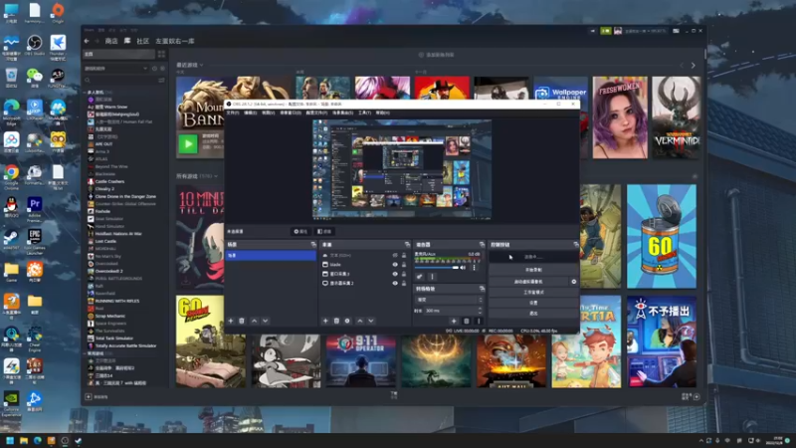Image resolution: width=796 pixels, height=448 pixels.
Task: Move scene up in OBS Scenes panel
Action: [x=254, y=321]
